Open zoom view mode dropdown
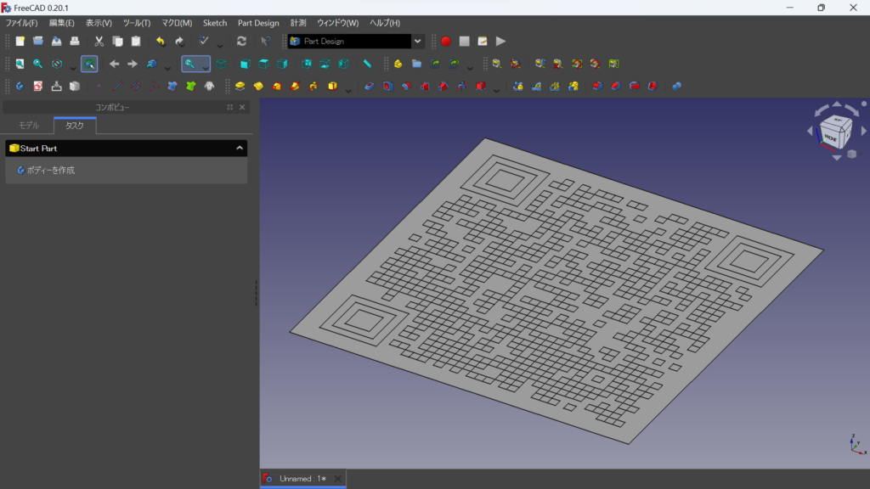870x489 pixels. point(206,67)
